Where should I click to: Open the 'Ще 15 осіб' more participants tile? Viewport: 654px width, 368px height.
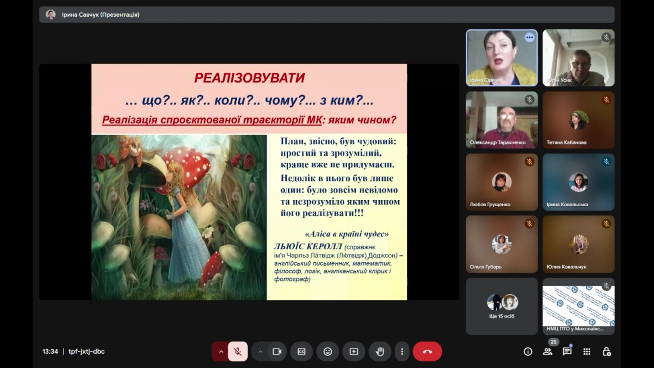coord(502,307)
